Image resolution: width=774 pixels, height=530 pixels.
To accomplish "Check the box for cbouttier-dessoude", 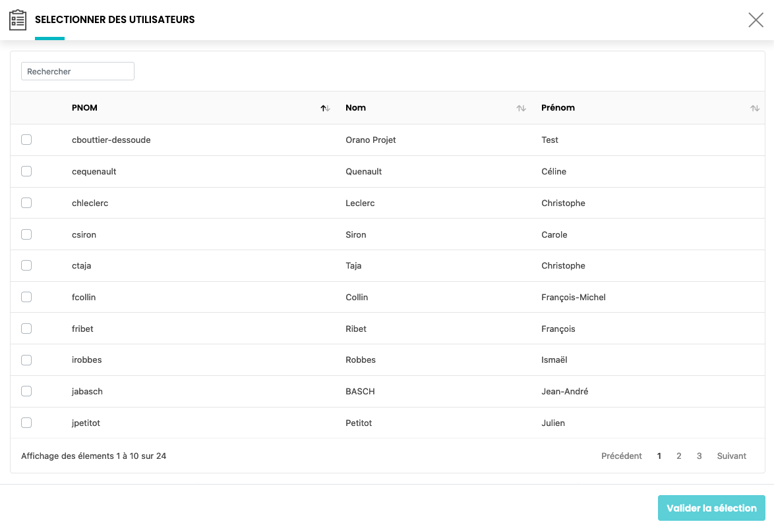I will tap(26, 140).
